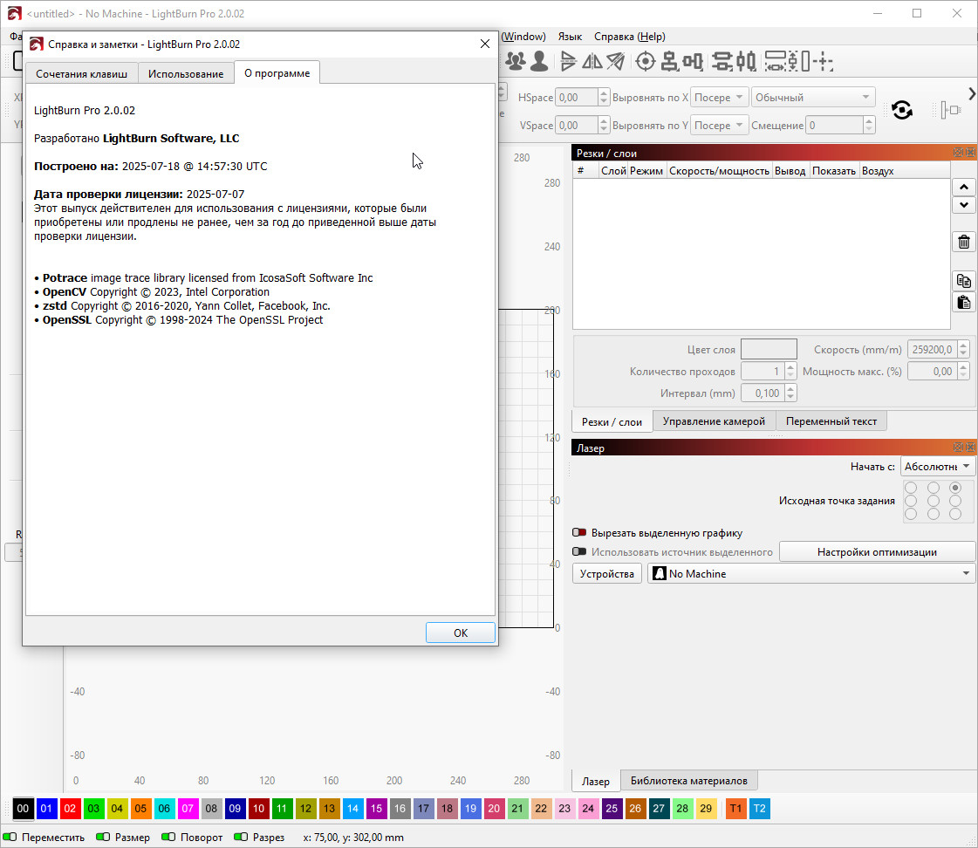
Task: Open the 'Обычный' mode dropdown
Action: click(x=812, y=98)
